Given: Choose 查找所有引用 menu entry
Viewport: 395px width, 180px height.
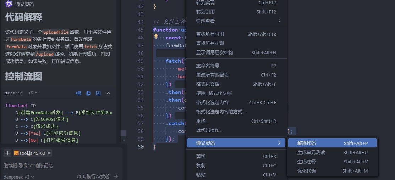Looking at the screenshot, I should 236,34.
